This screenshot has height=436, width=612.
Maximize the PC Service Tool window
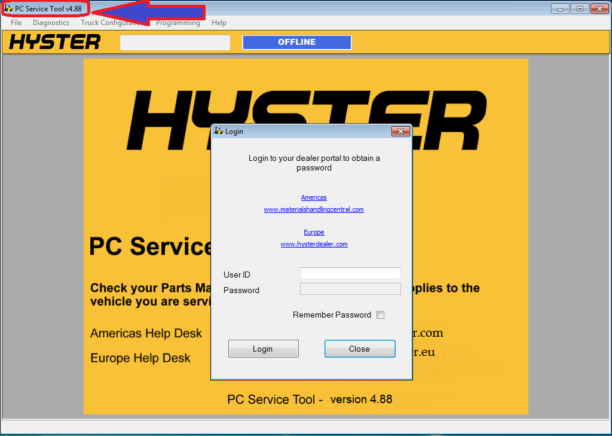tap(580, 8)
